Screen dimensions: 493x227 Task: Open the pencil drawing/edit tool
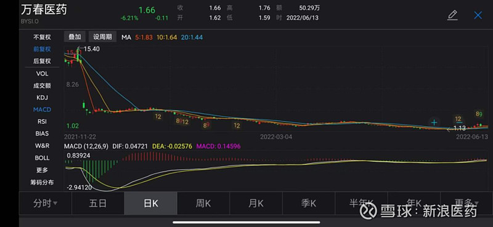tap(452, 15)
